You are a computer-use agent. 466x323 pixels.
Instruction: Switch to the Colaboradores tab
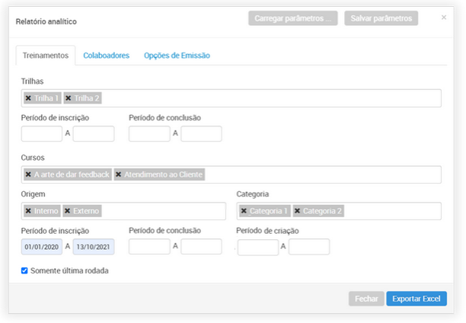tap(106, 56)
